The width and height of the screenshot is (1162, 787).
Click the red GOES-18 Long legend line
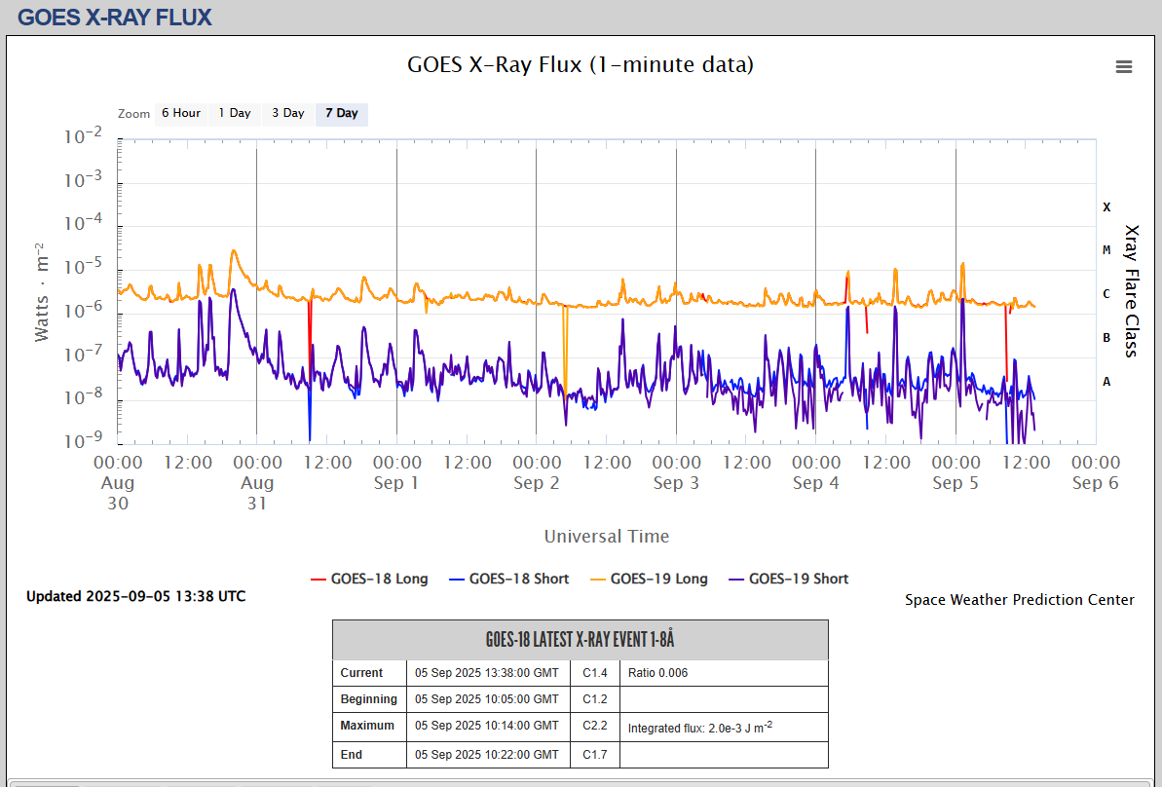(318, 580)
